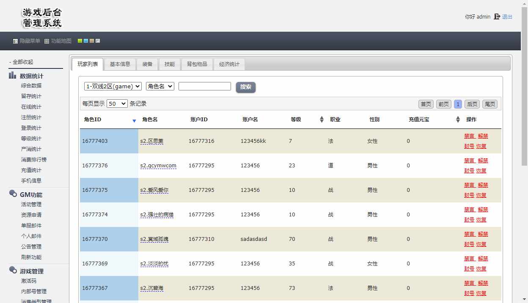Screen dimensions: 528x303
Task: Click the 游戏管理 section icon
Action: (13, 270)
